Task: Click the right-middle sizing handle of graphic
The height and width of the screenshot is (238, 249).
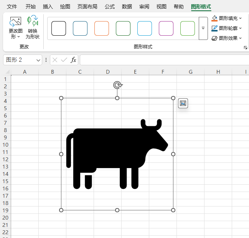Action: point(173,154)
